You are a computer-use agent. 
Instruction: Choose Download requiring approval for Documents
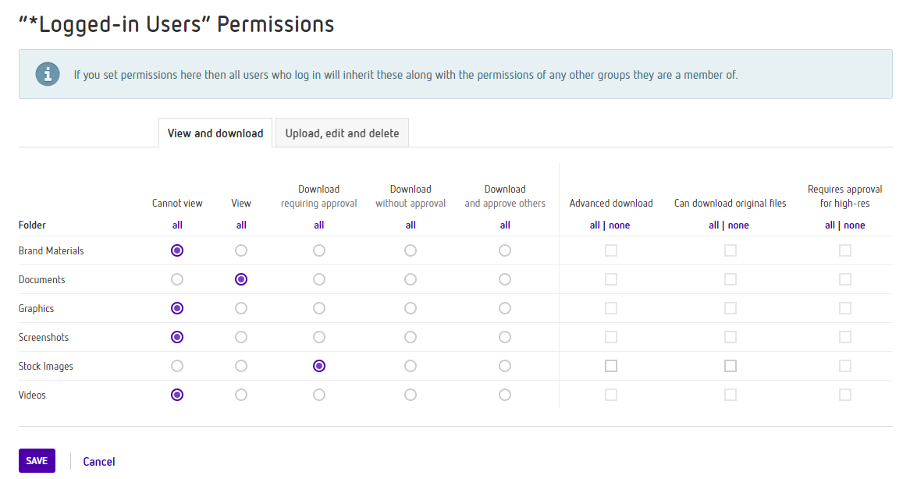318,279
